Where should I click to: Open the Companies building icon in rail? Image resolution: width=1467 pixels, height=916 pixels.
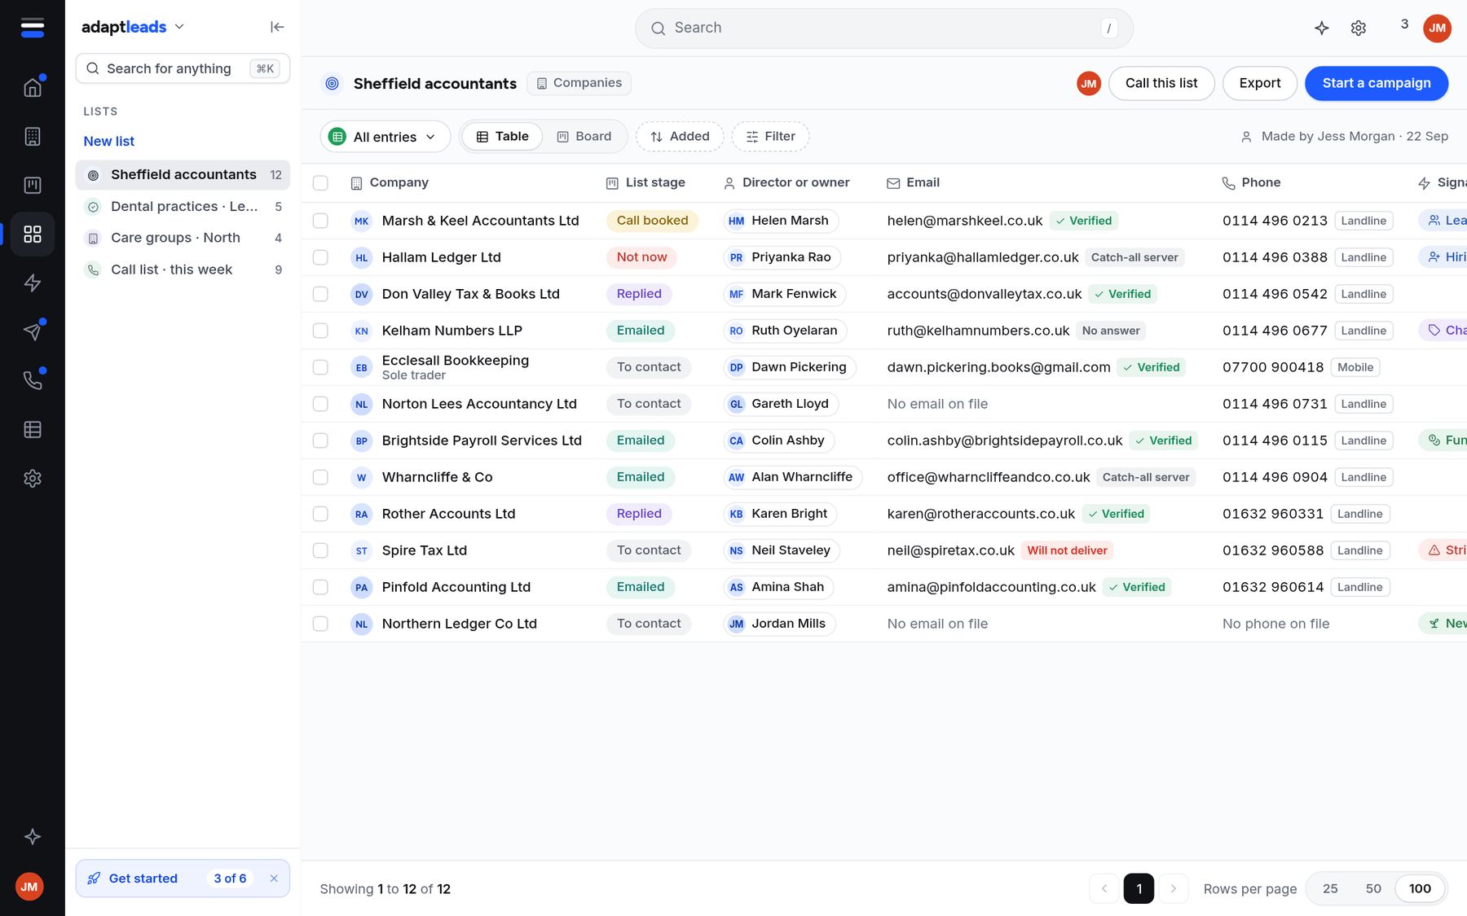[33, 136]
